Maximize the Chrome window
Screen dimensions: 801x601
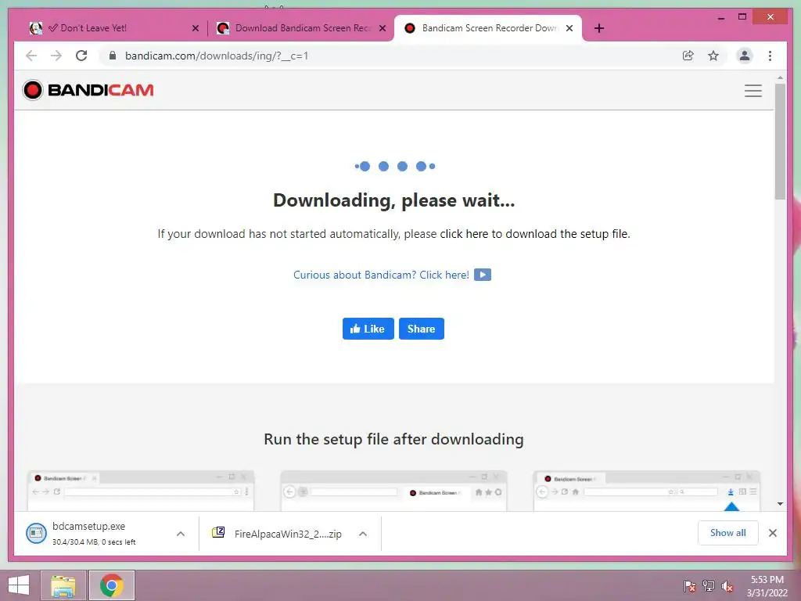[742, 17]
